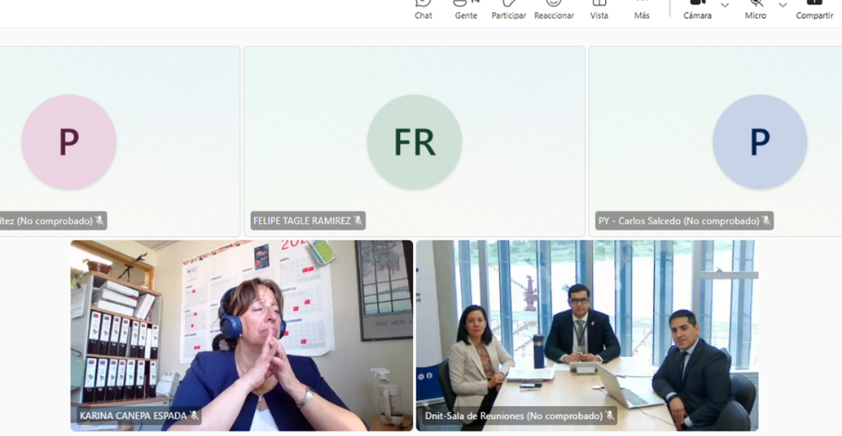Expand the microphone options dropdown arrow
The image size is (842, 436).
[783, 6]
